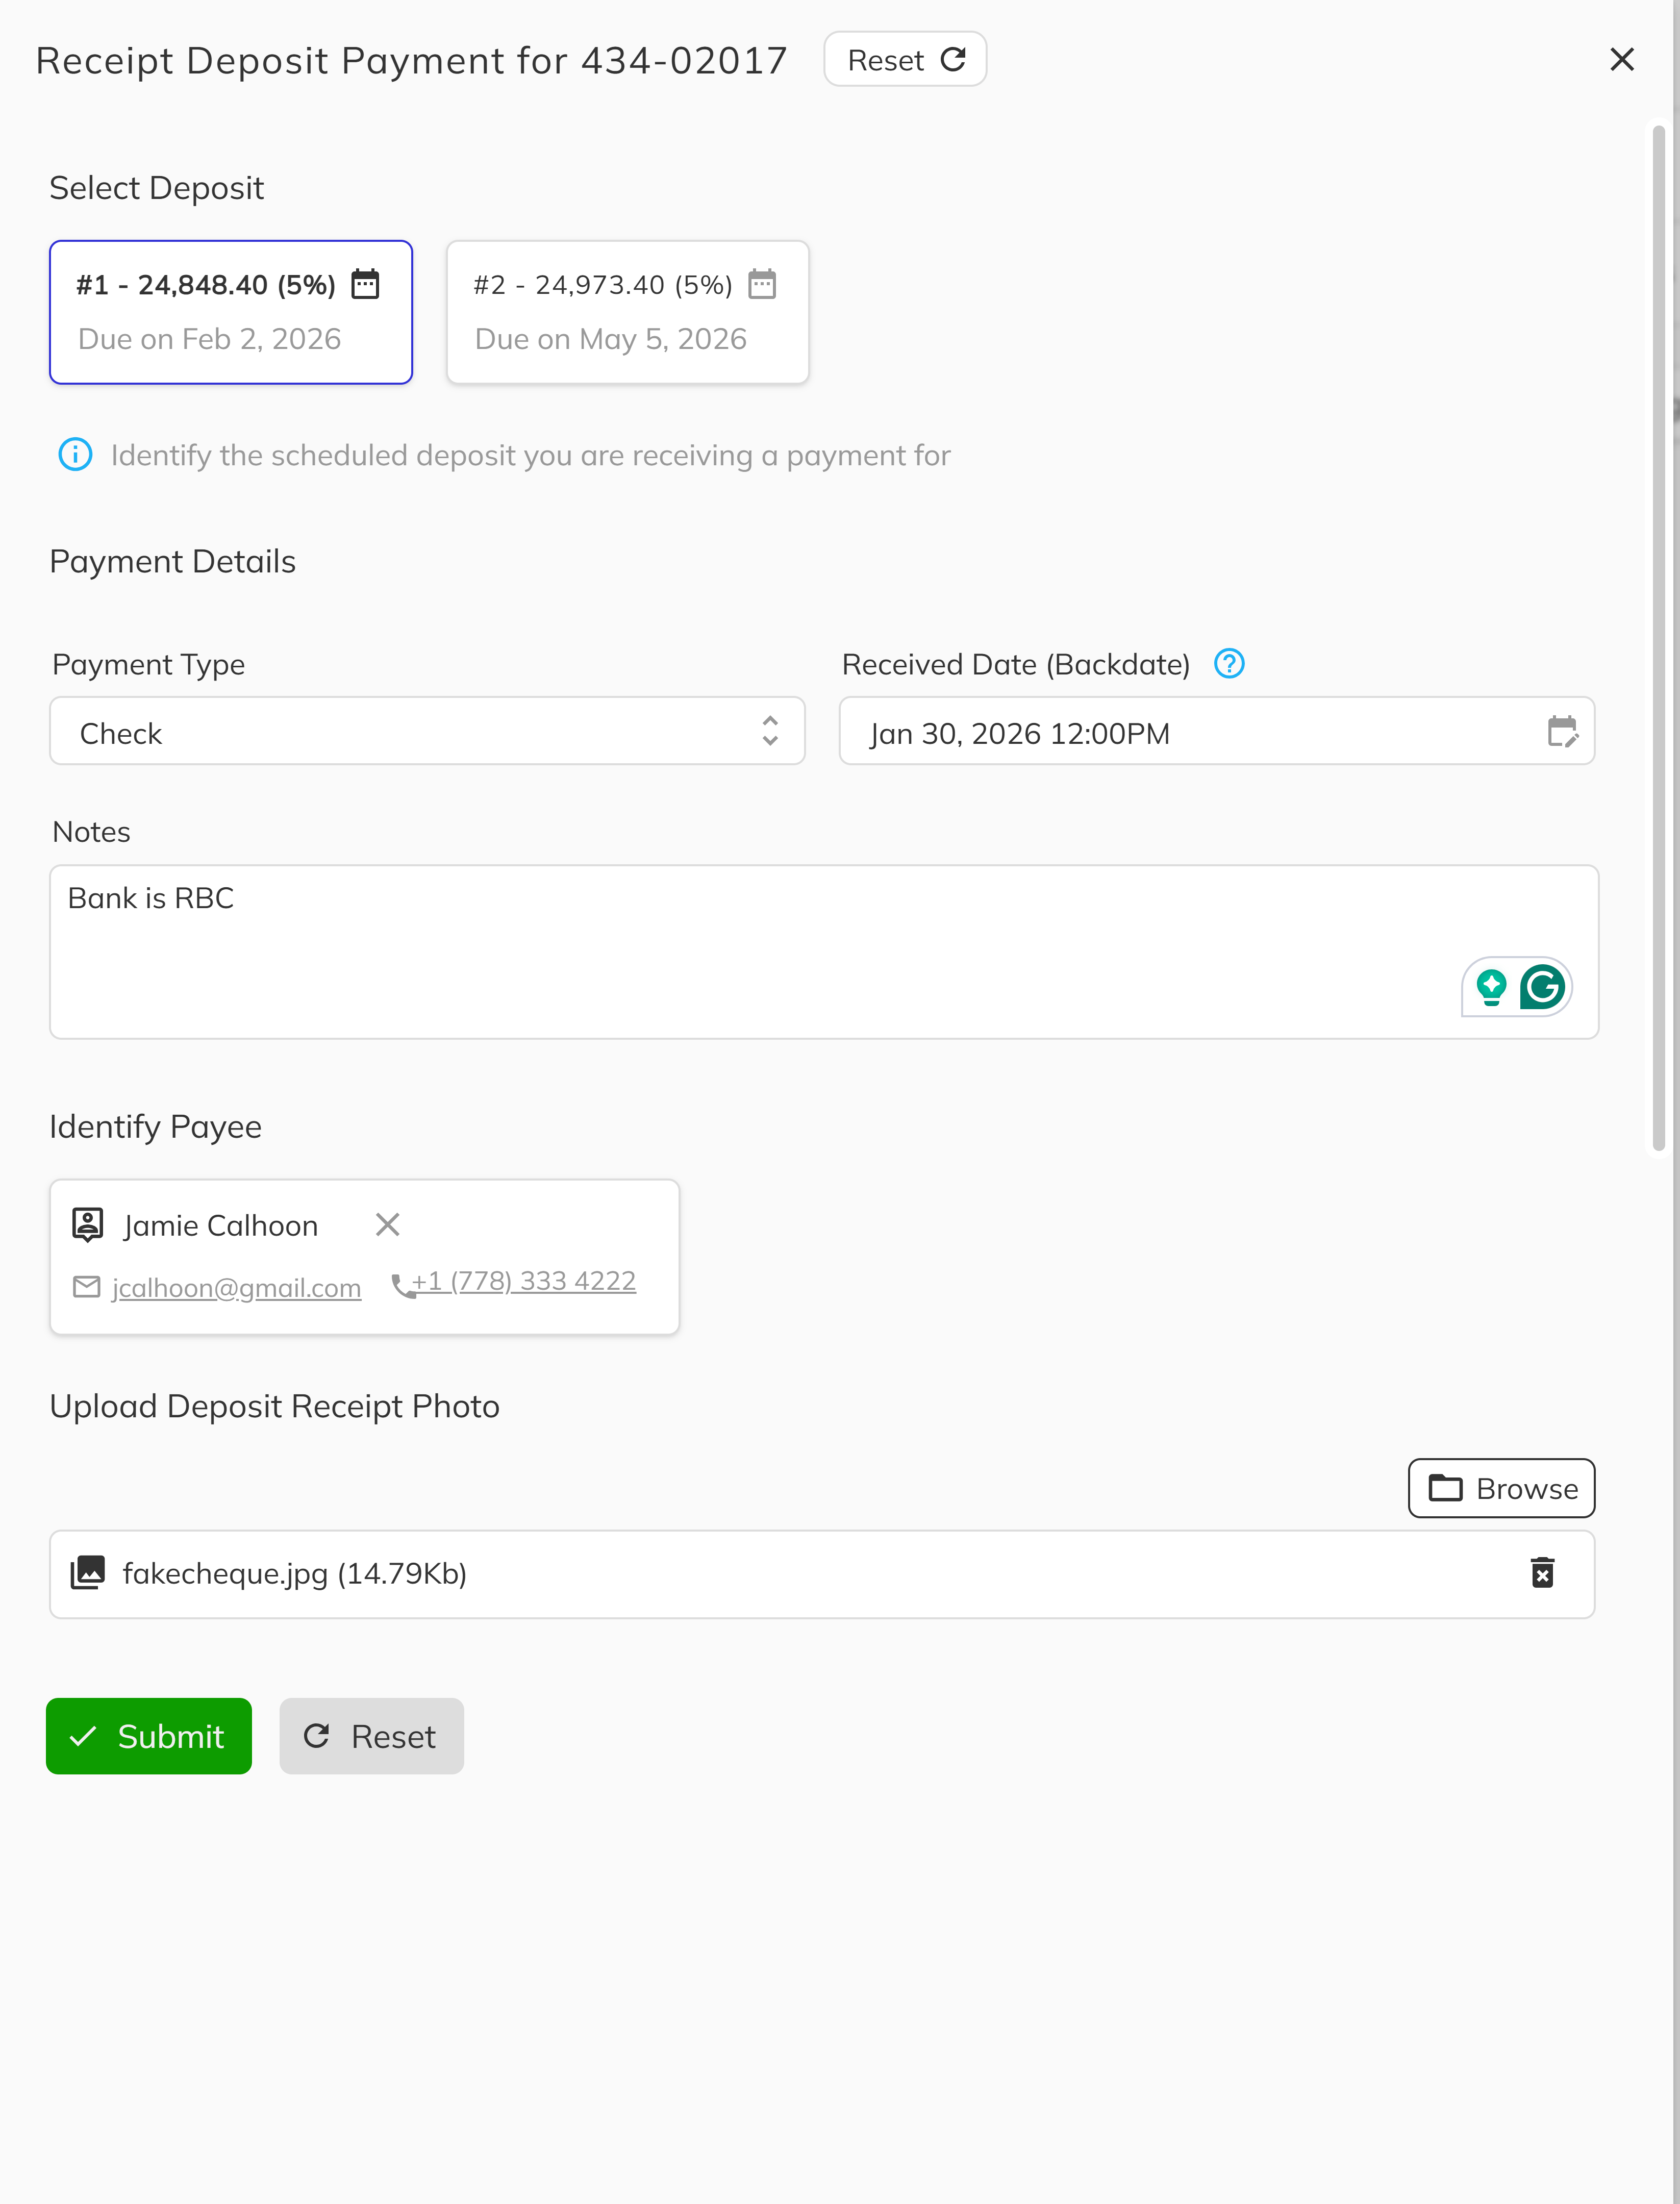Call +1 (778) 333 4222
This screenshot has height=2204, width=1680.
[x=523, y=1281]
